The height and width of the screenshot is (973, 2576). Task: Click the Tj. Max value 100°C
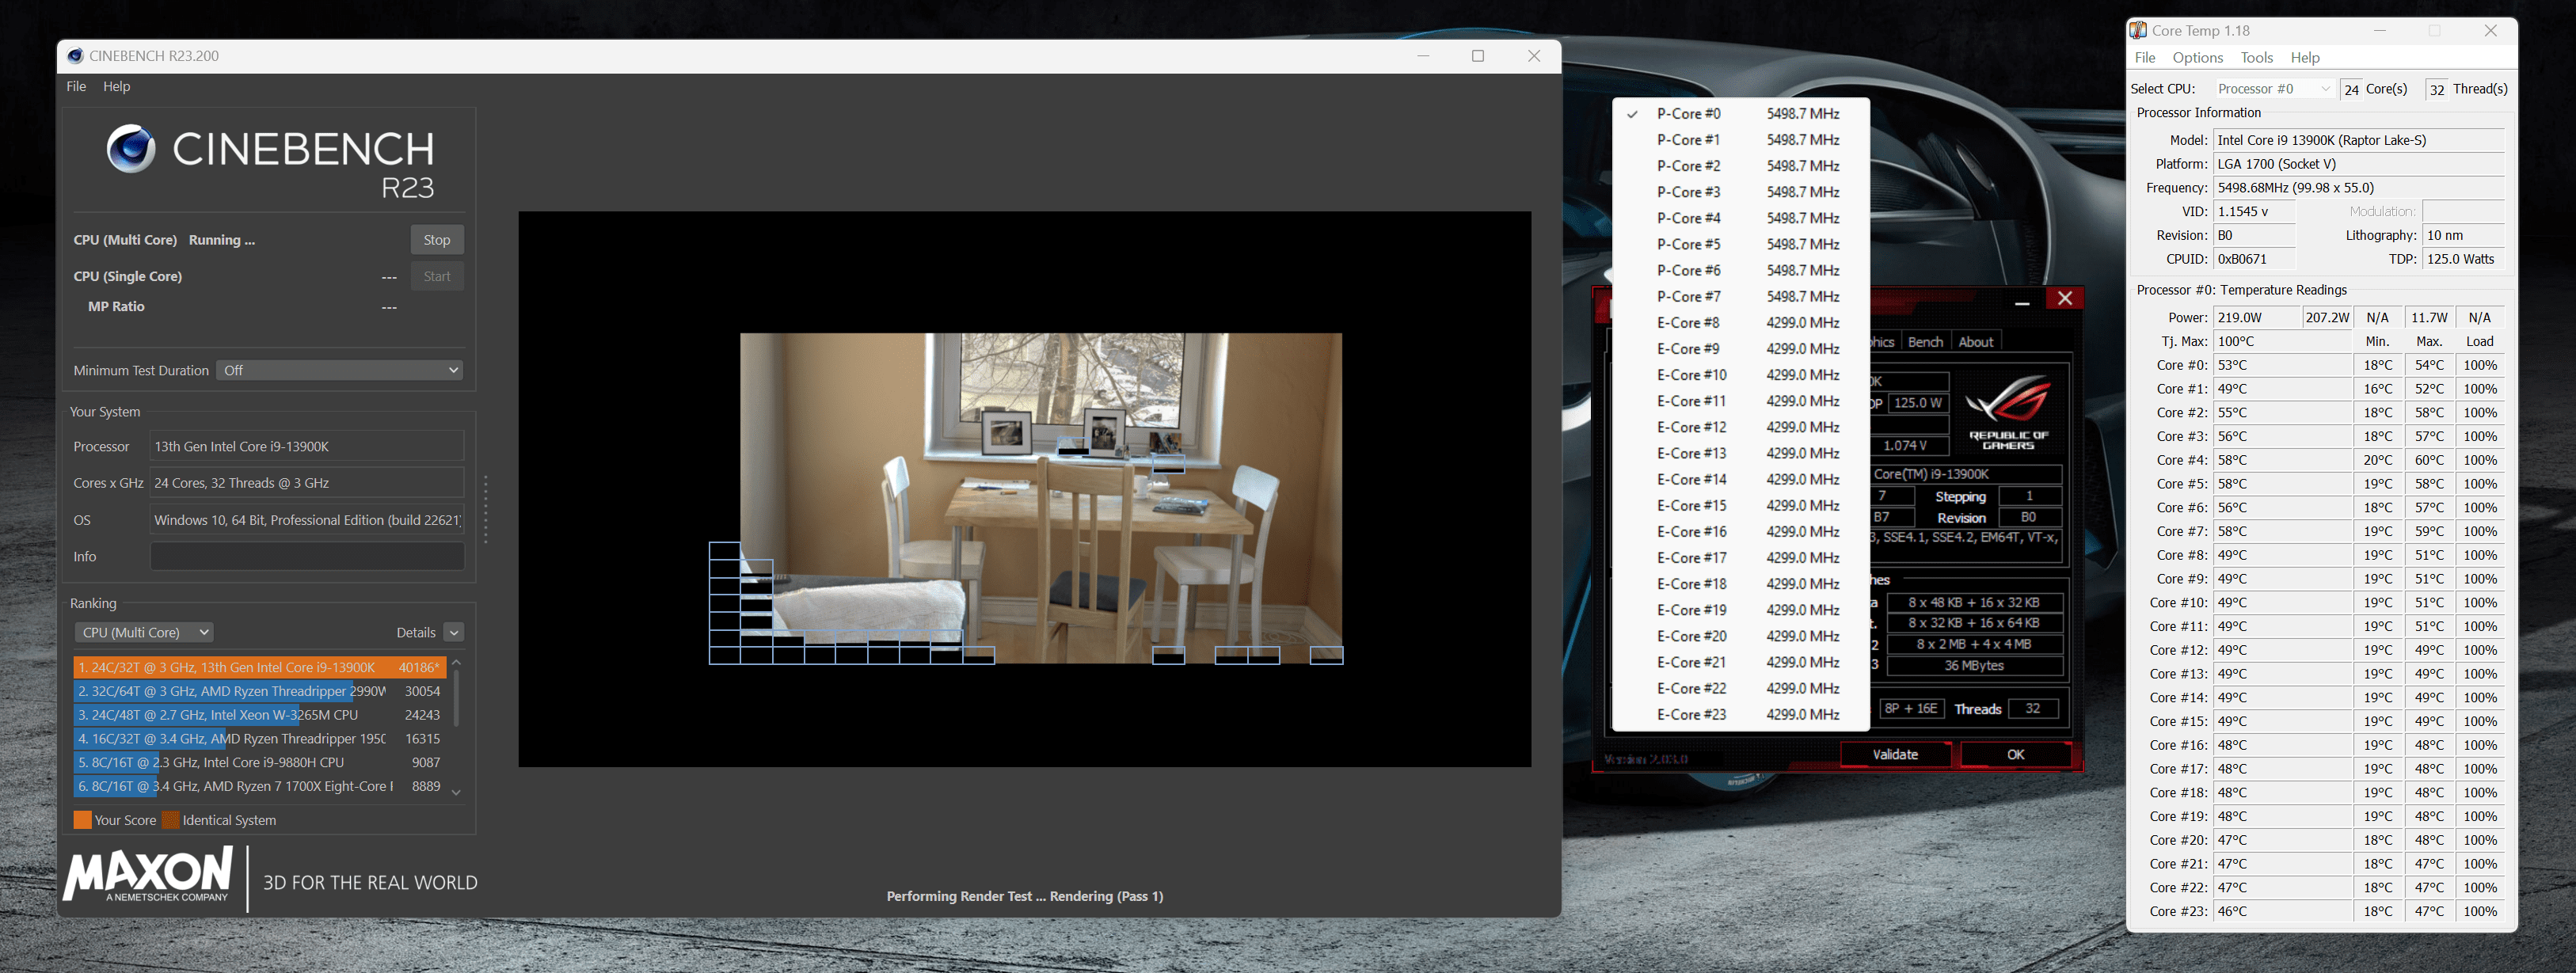point(2282,342)
